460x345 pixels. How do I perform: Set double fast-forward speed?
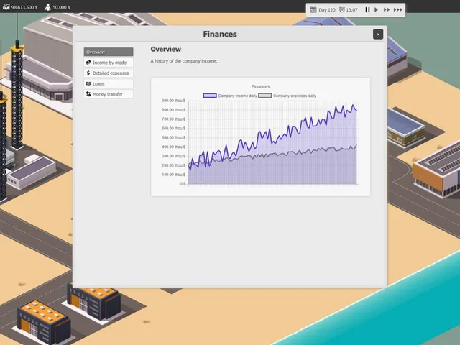[387, 9]
